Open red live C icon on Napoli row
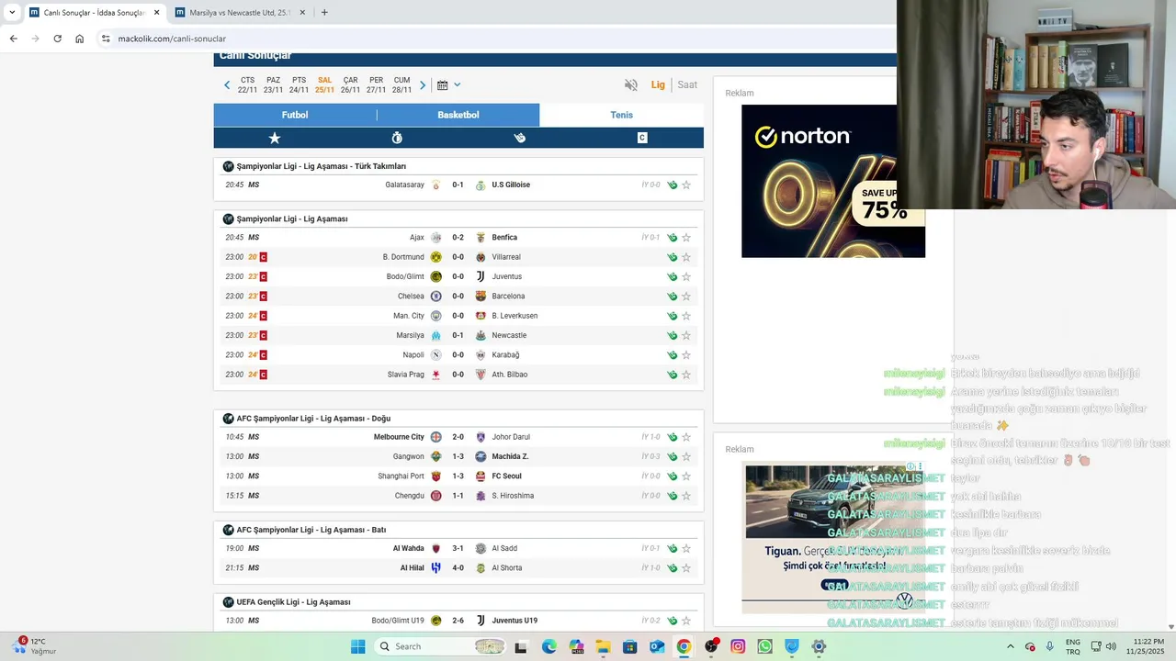Screen dimensions: 1176x661 pyautogui.click(x=263, y=354)
